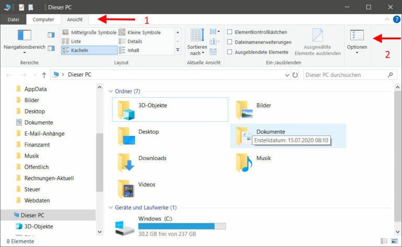Toggle the Detailbereich details pane icon
402x247 pixels.
click(51, 48)
